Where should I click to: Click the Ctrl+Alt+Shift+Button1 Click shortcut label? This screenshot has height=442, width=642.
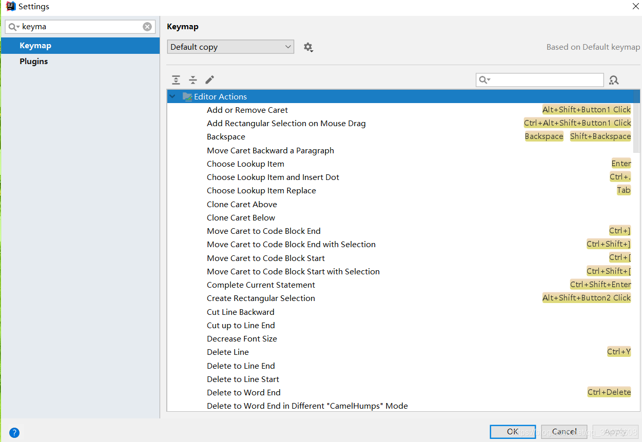click(x=577, y=123)
